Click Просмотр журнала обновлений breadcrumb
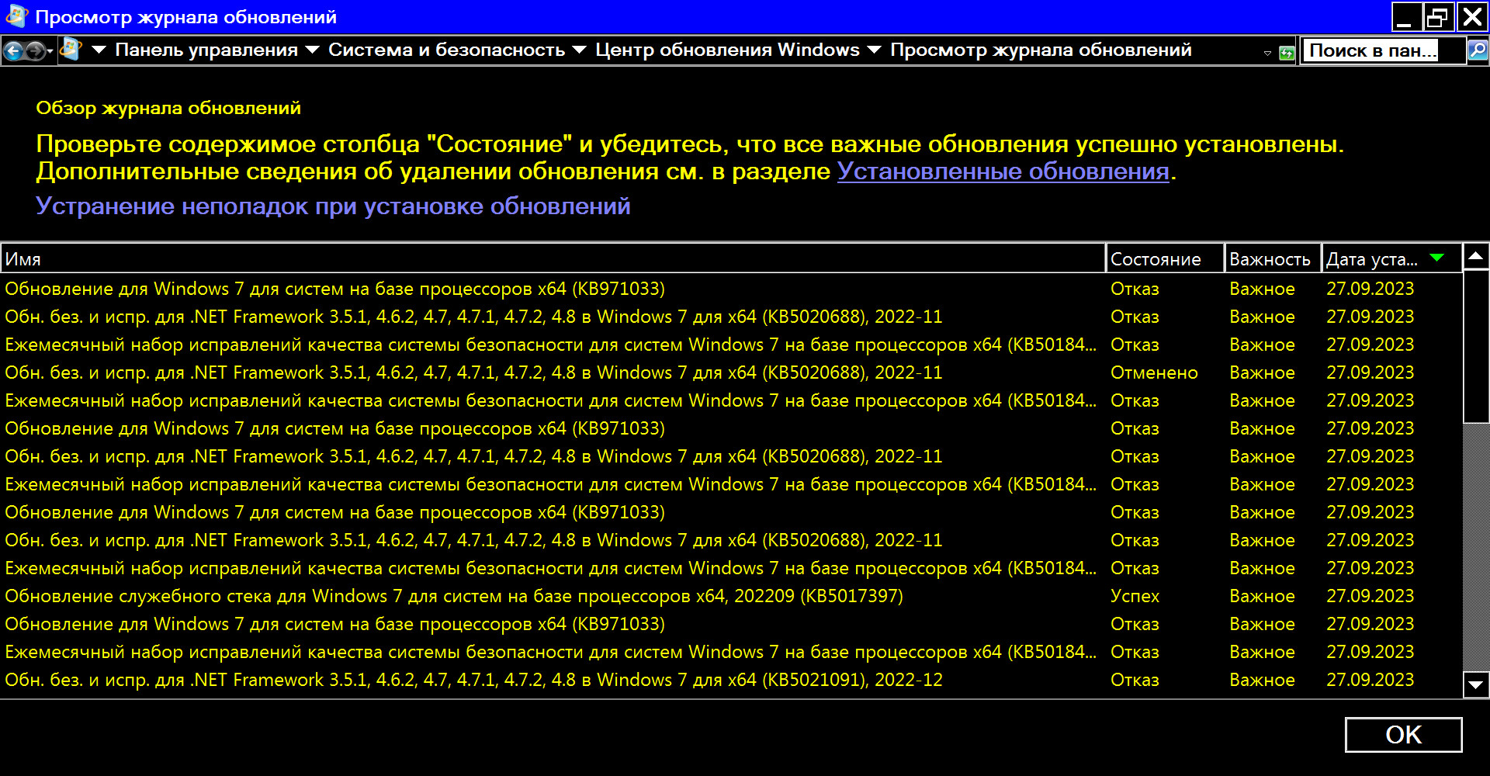This screenshot has height=776, width=1490. click(1041, 50)
